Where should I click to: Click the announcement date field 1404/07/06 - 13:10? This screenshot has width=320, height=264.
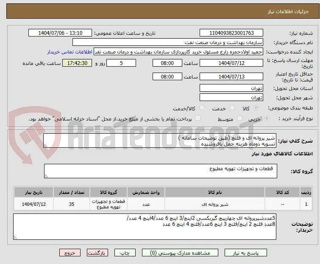[x=60, y=33]
